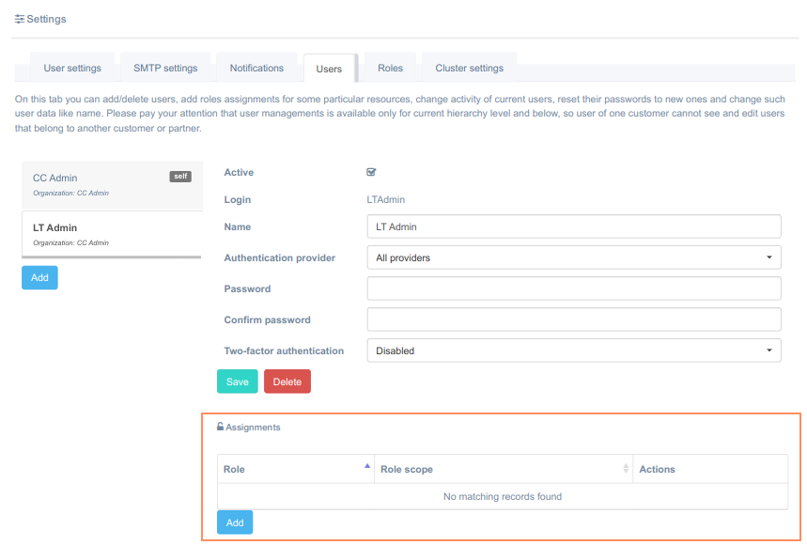Image resolution: width=807 pixels, height=545 pixels.
Task: Click the Settings sliders icon
Action: point(20,19)
